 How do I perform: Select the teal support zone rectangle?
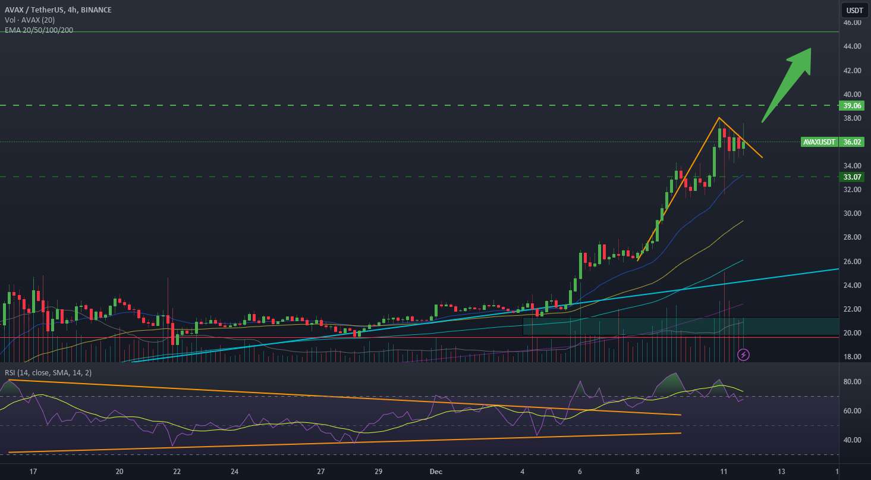coord(681,326)
